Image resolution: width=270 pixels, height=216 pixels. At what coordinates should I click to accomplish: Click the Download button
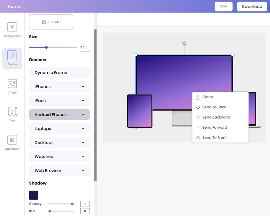[252, 6]
